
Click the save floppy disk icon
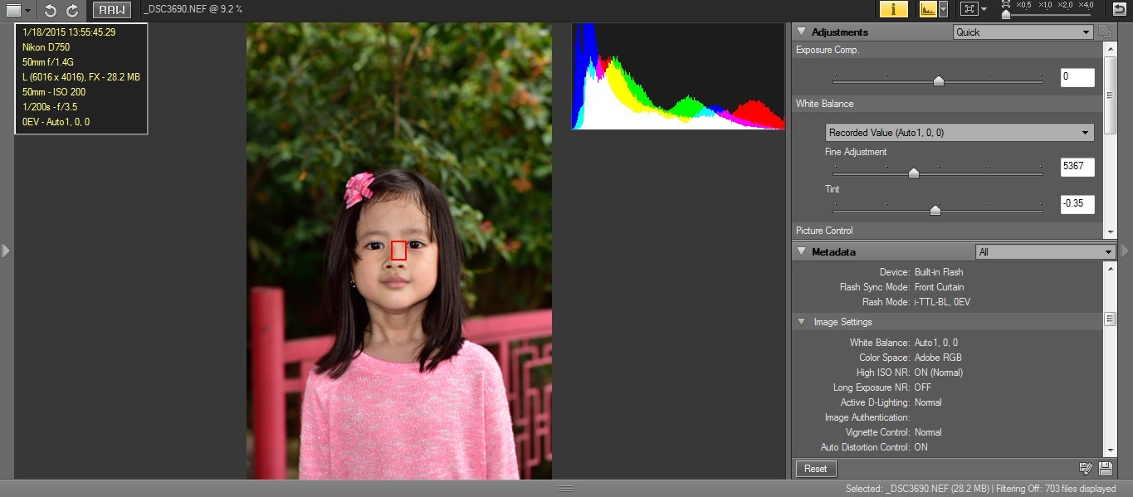pos(1105,469)
